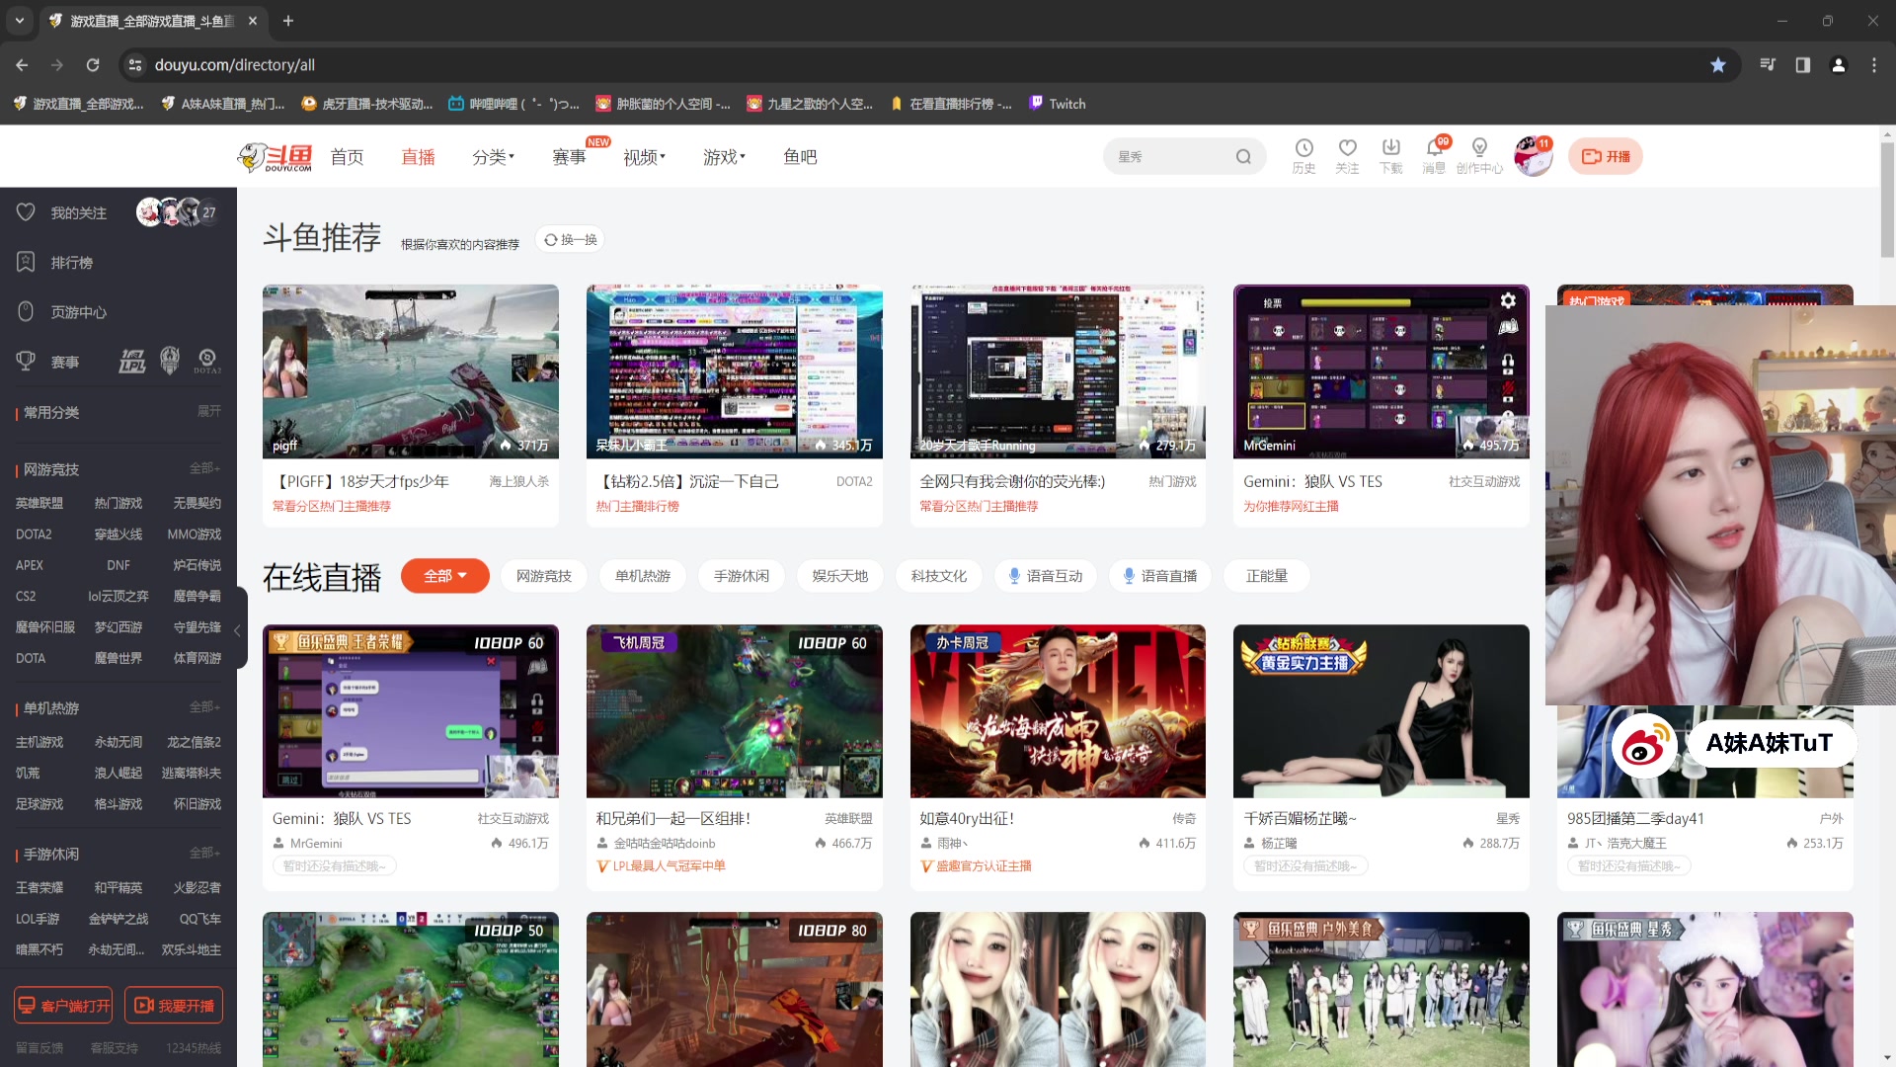
Task: Expand the 分类 dropdown menu
Action: click(x=493, y=157)
